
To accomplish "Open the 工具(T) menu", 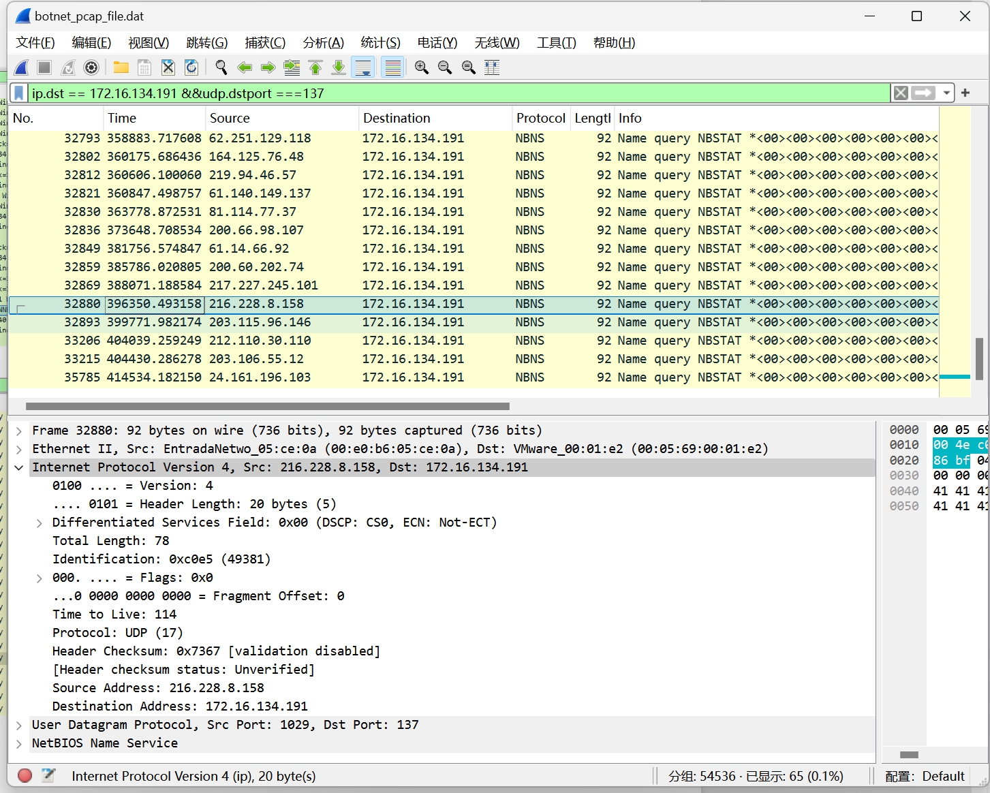I will pos(556,43).
